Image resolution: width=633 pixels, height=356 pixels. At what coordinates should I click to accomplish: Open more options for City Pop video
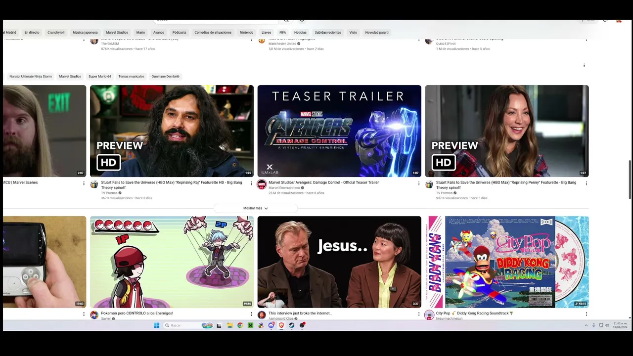[x=587, y=314]
